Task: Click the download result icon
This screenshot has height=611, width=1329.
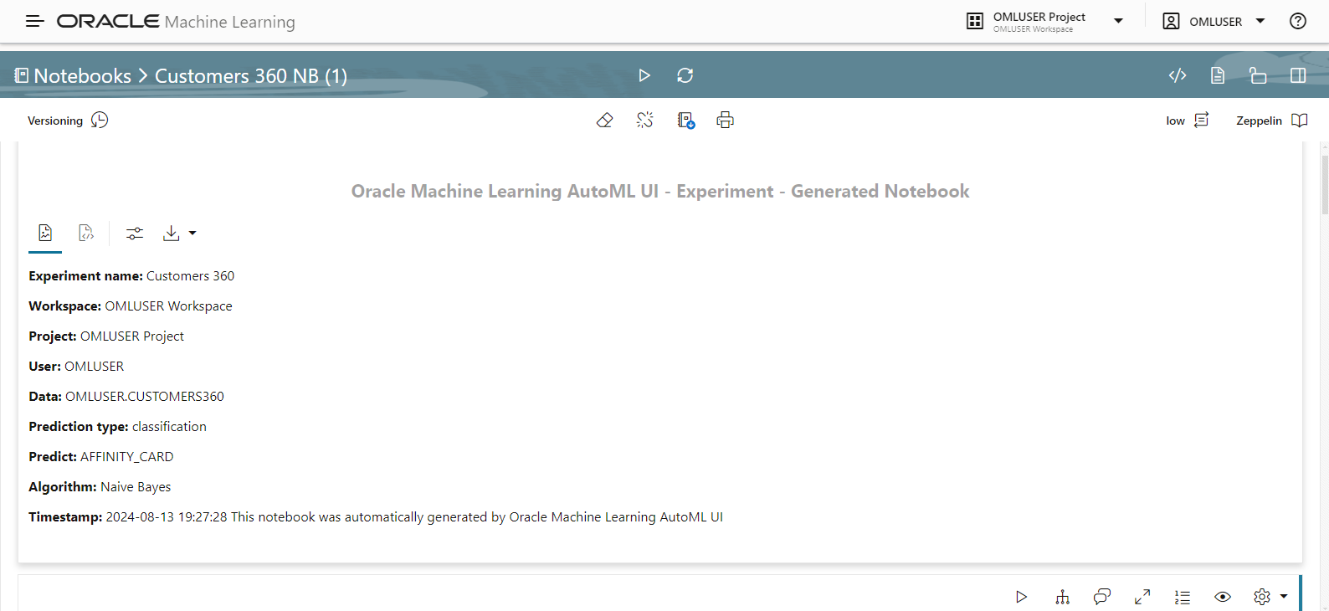Action: (172, 233)
